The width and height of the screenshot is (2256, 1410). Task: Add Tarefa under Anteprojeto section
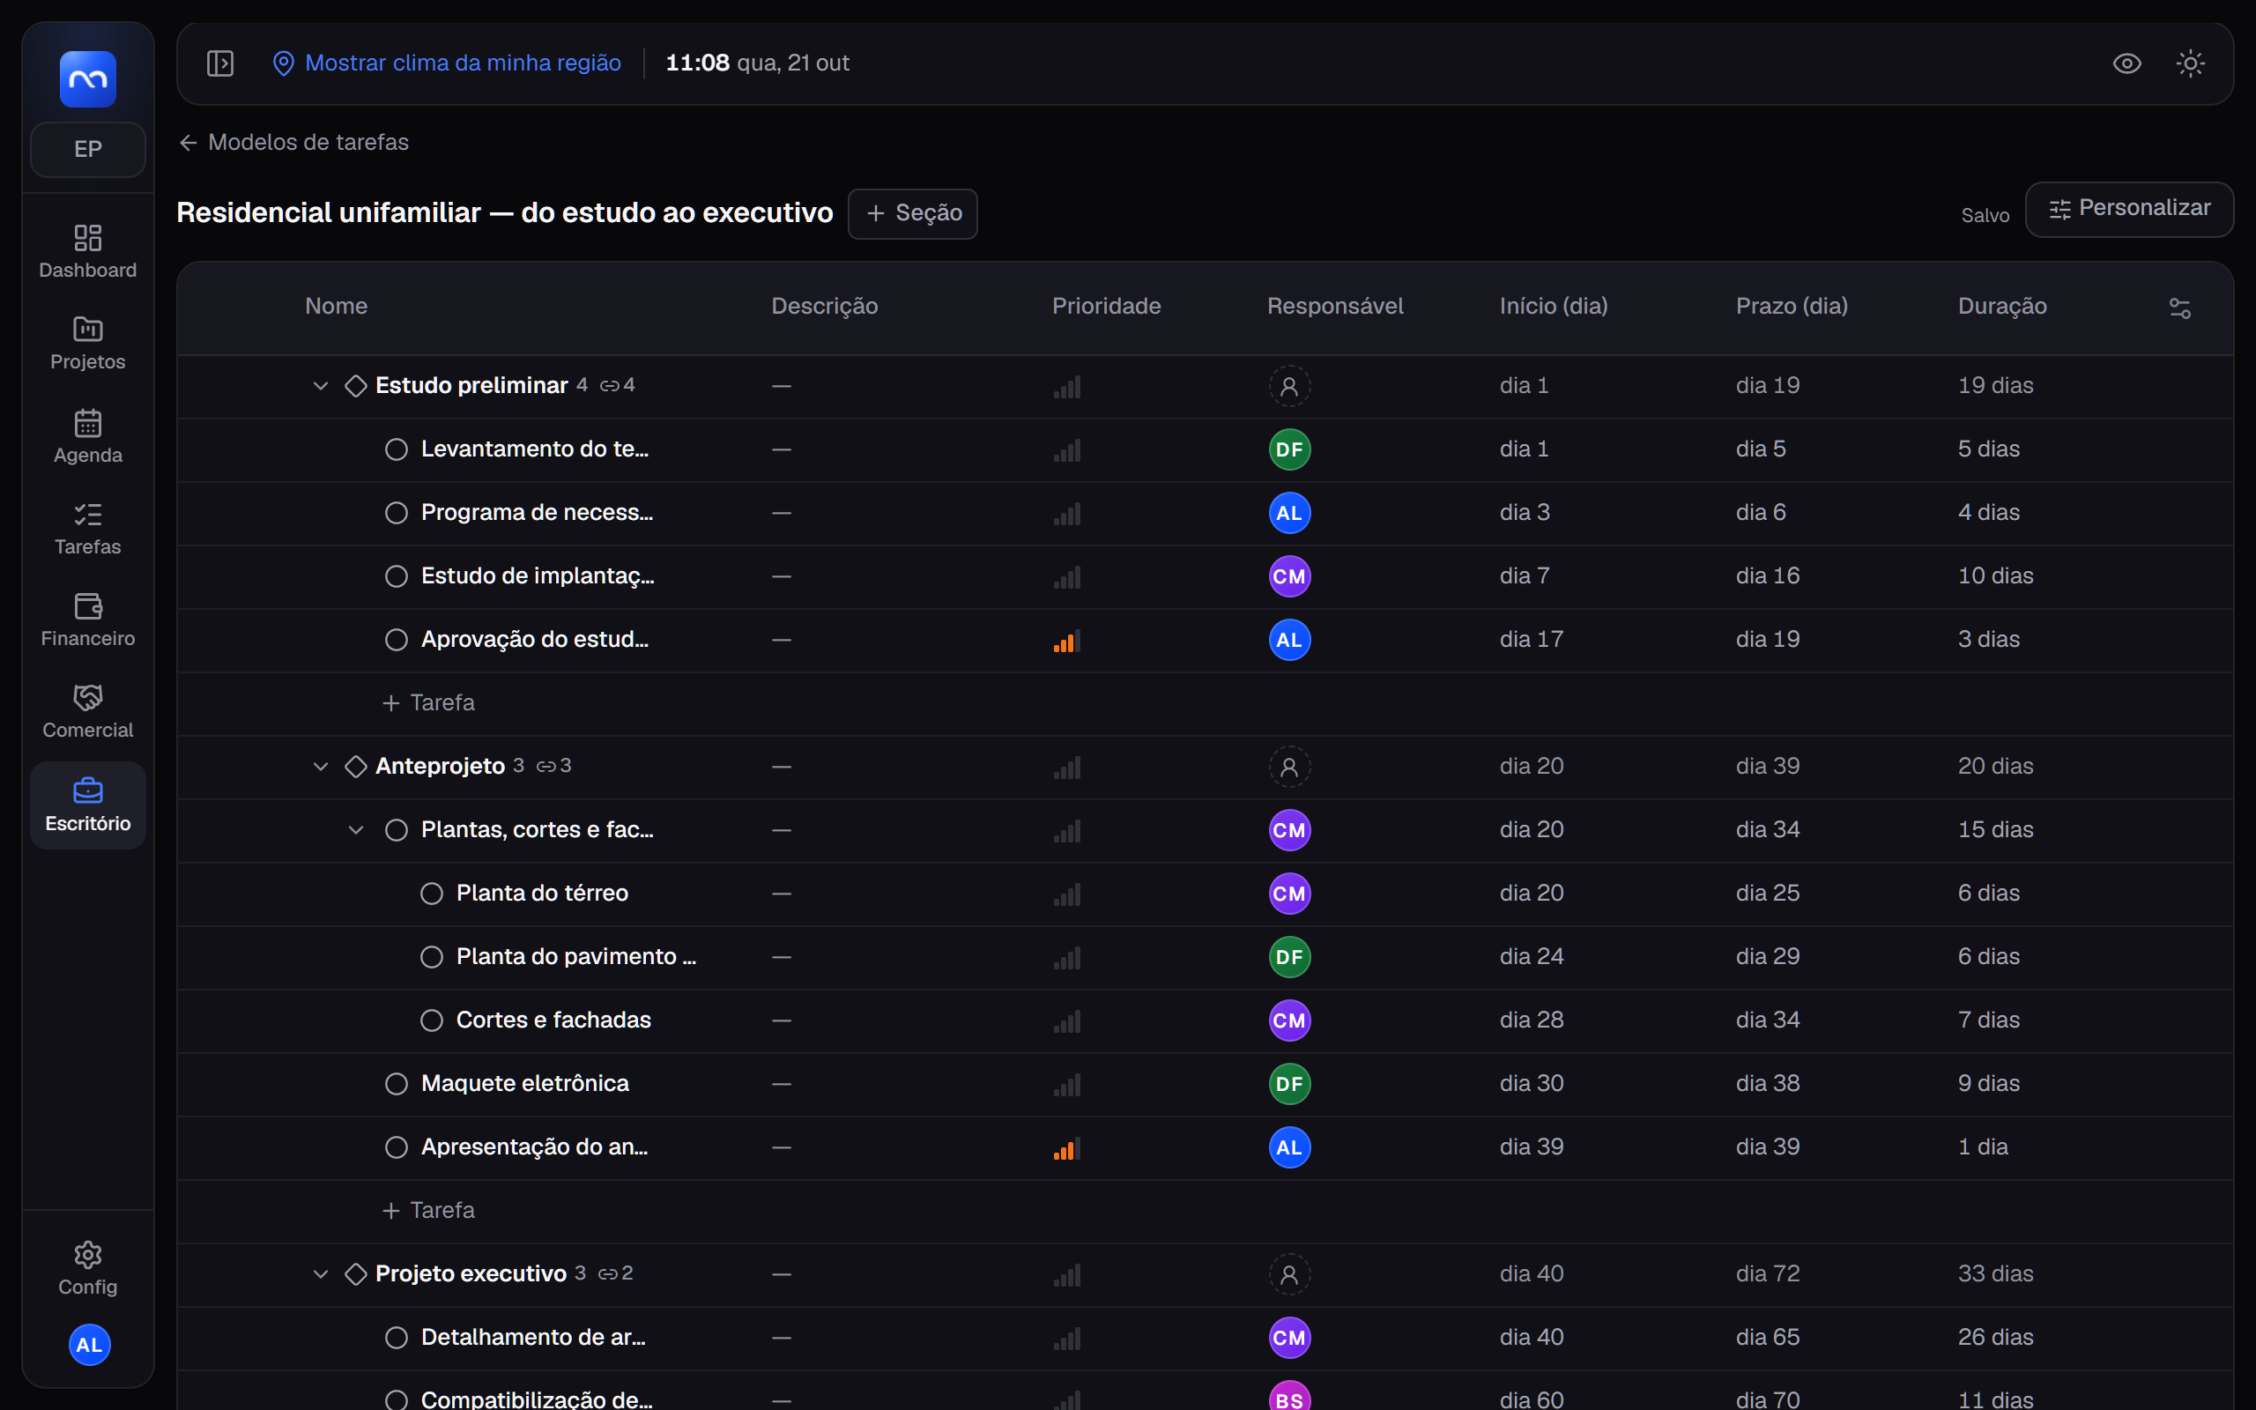click(x=429, y=1211)
